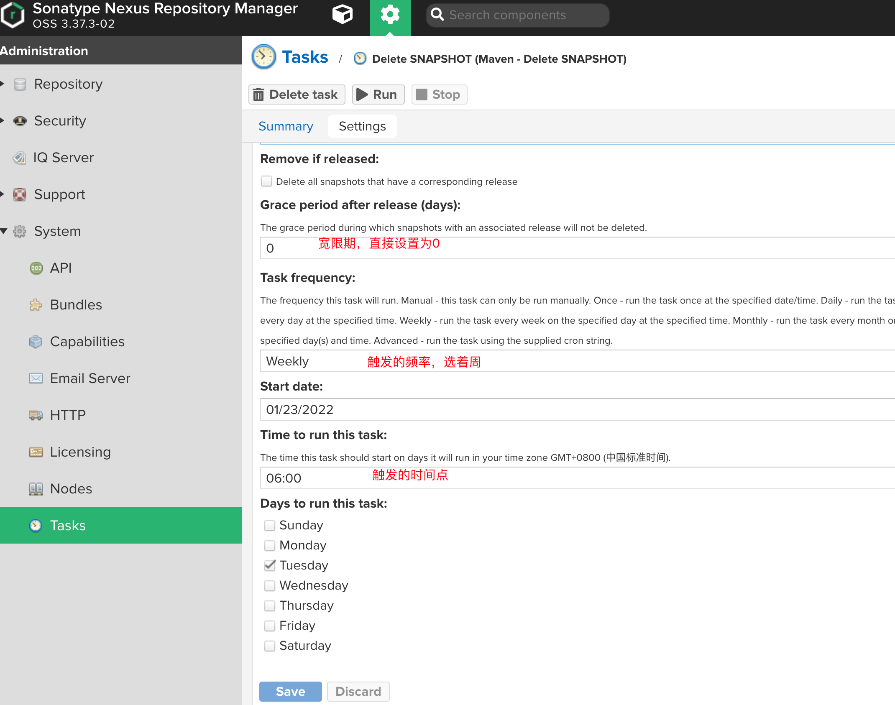Viewport: 895px width, 705px height.
Task: Open the Task frequency Weekly dropdown
Action: pos(577,361)
